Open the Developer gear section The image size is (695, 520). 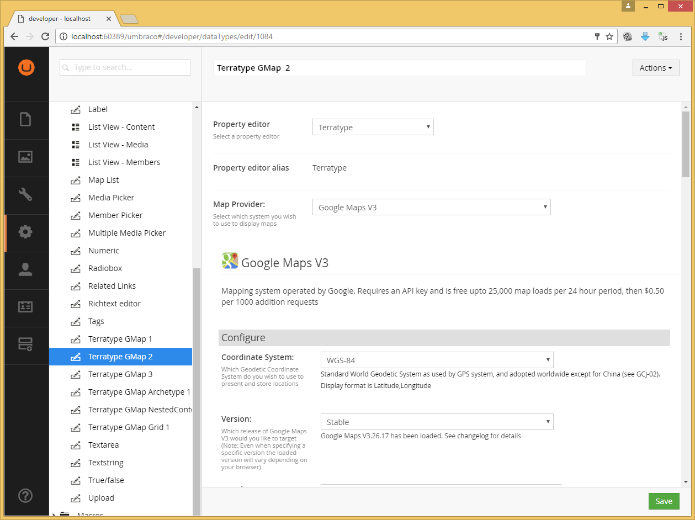click(25, 232)
